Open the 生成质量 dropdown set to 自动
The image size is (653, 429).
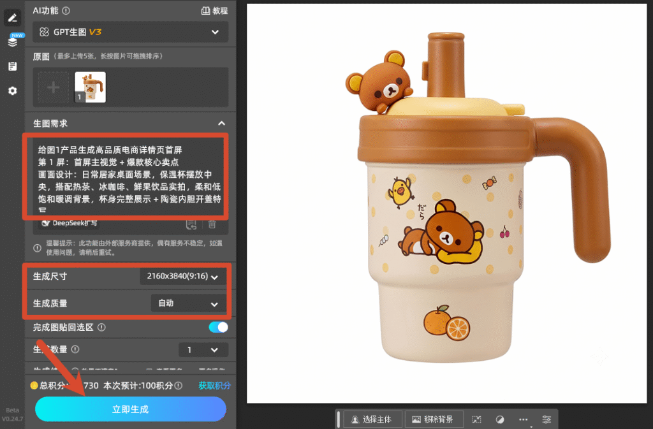[189, 303]
